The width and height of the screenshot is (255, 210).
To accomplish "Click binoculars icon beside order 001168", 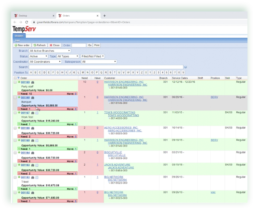I will [x=33, y=98].
